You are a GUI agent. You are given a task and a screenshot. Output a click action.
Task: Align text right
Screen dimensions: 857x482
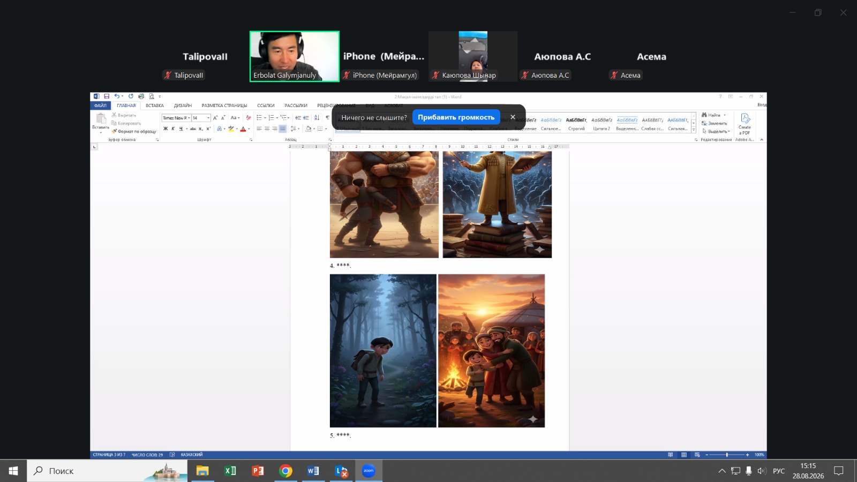(x=275, y=129)
